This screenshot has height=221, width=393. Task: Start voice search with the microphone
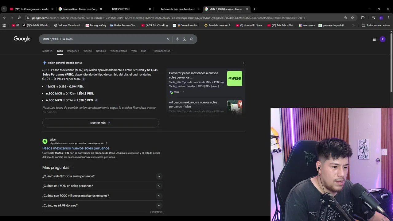point(177,39)
